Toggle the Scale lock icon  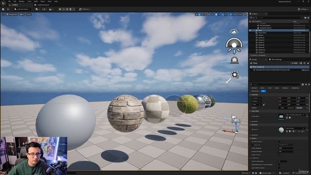coord(263,105)
